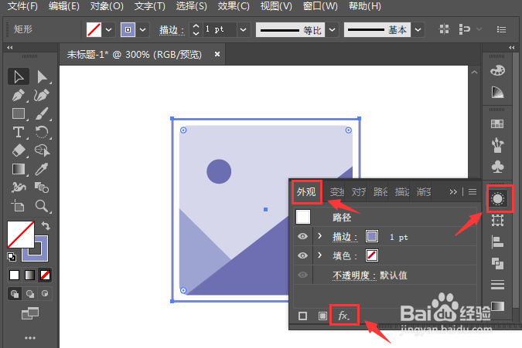Set paint mode to Gradient
Screen dimensions: 522x348
(x=29, y=275)
